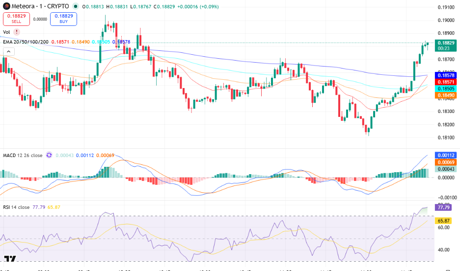Viewport: 460px width, 271px height.
Task: Click the 0.18300 label on the price axis
Action: (446, 112)
